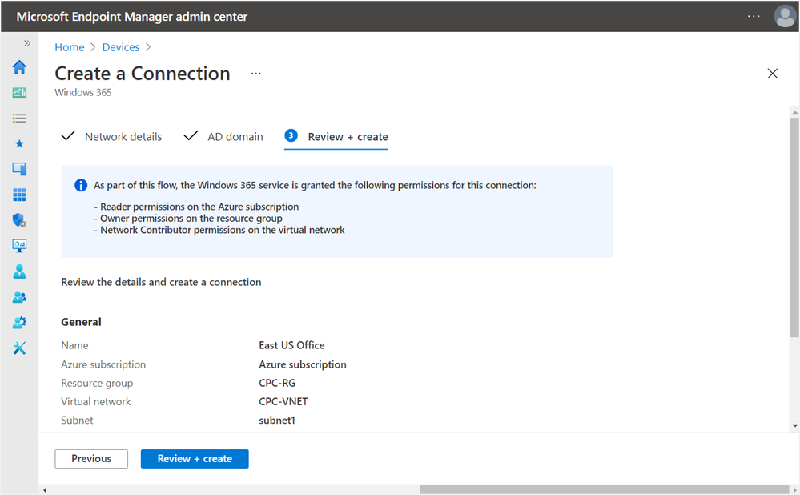Click the blue Review + create button

(195, 459)
